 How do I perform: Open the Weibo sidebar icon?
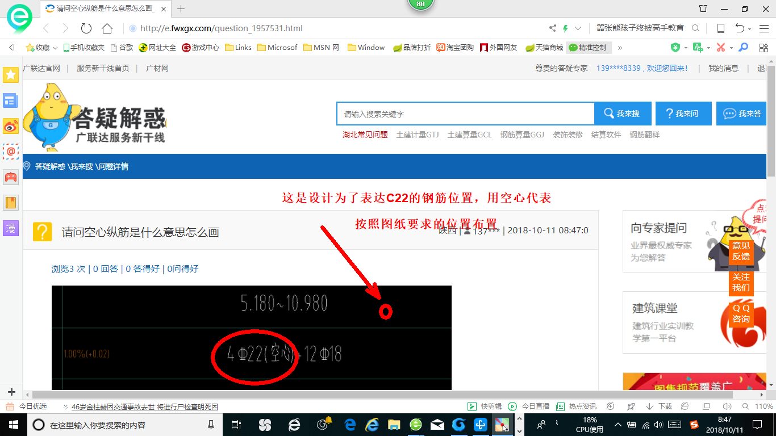(x=11, y=127)
